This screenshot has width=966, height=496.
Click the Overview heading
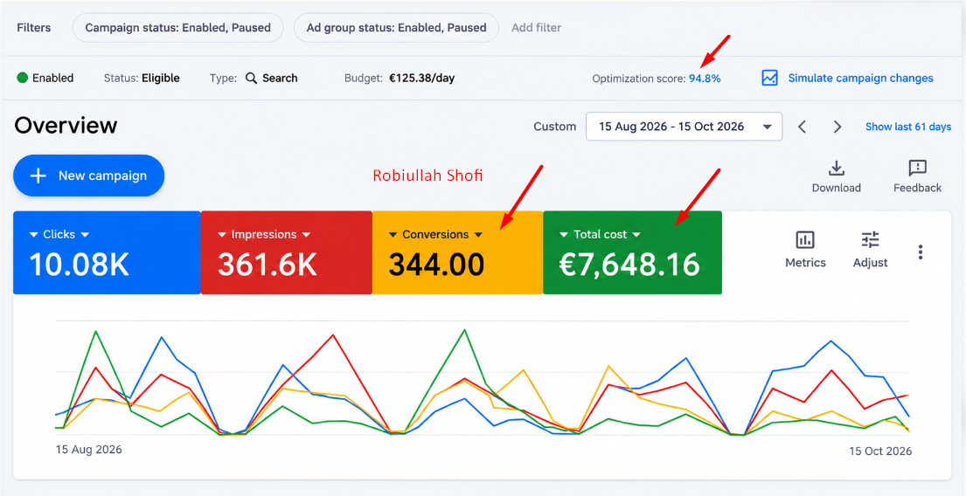click(x=66, y=126)
